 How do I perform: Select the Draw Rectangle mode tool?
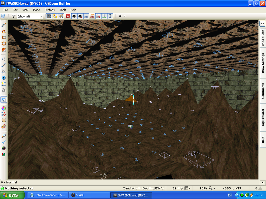(x=4, y=37)
